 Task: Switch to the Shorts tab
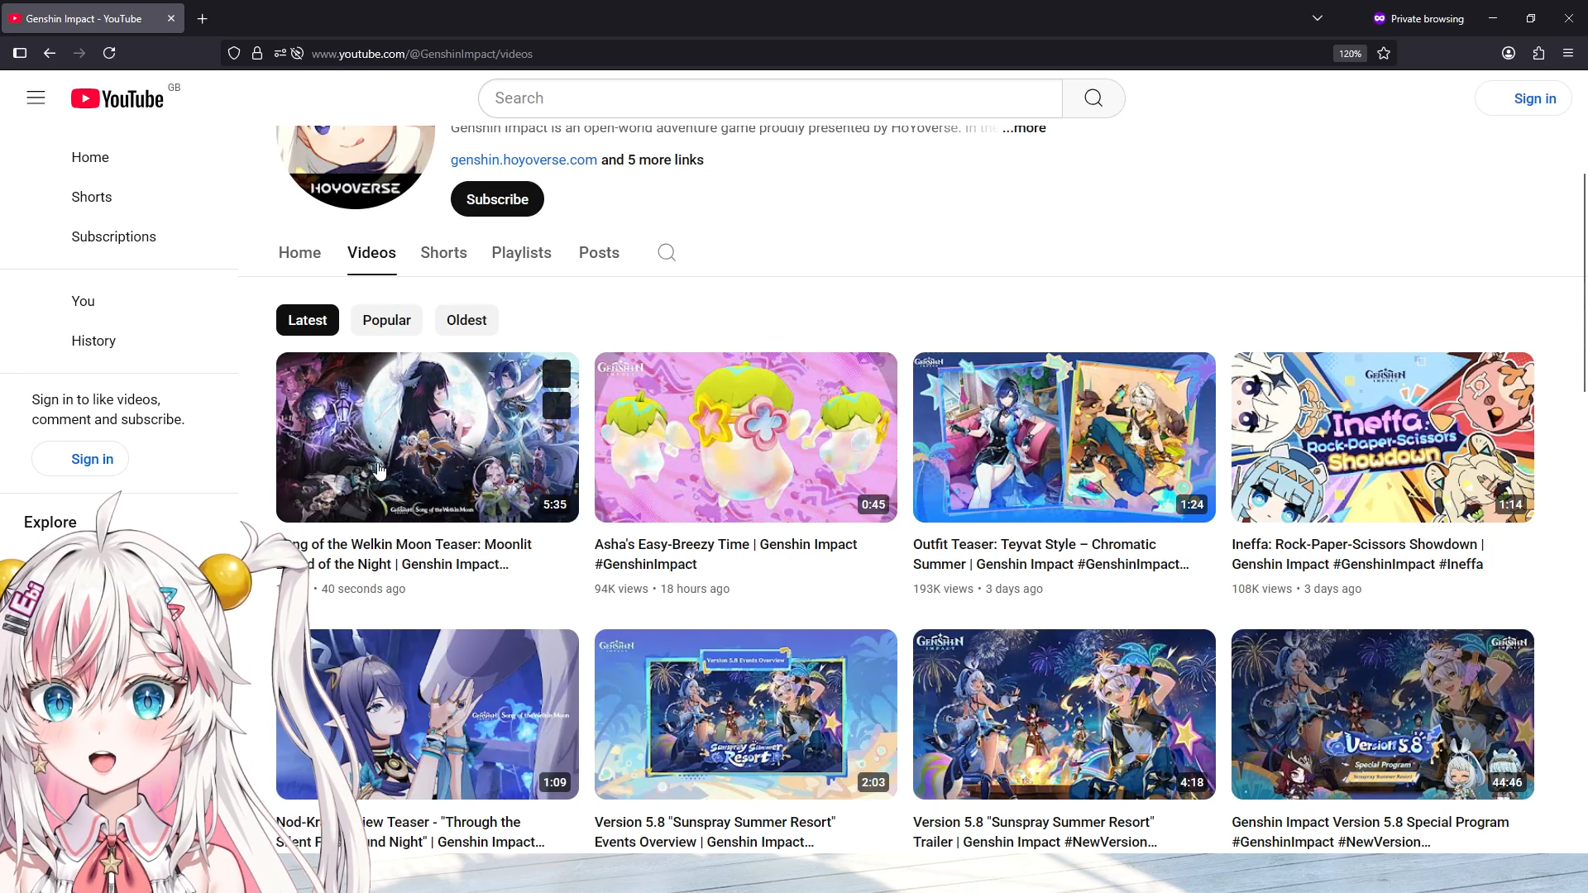pos(443,253)
